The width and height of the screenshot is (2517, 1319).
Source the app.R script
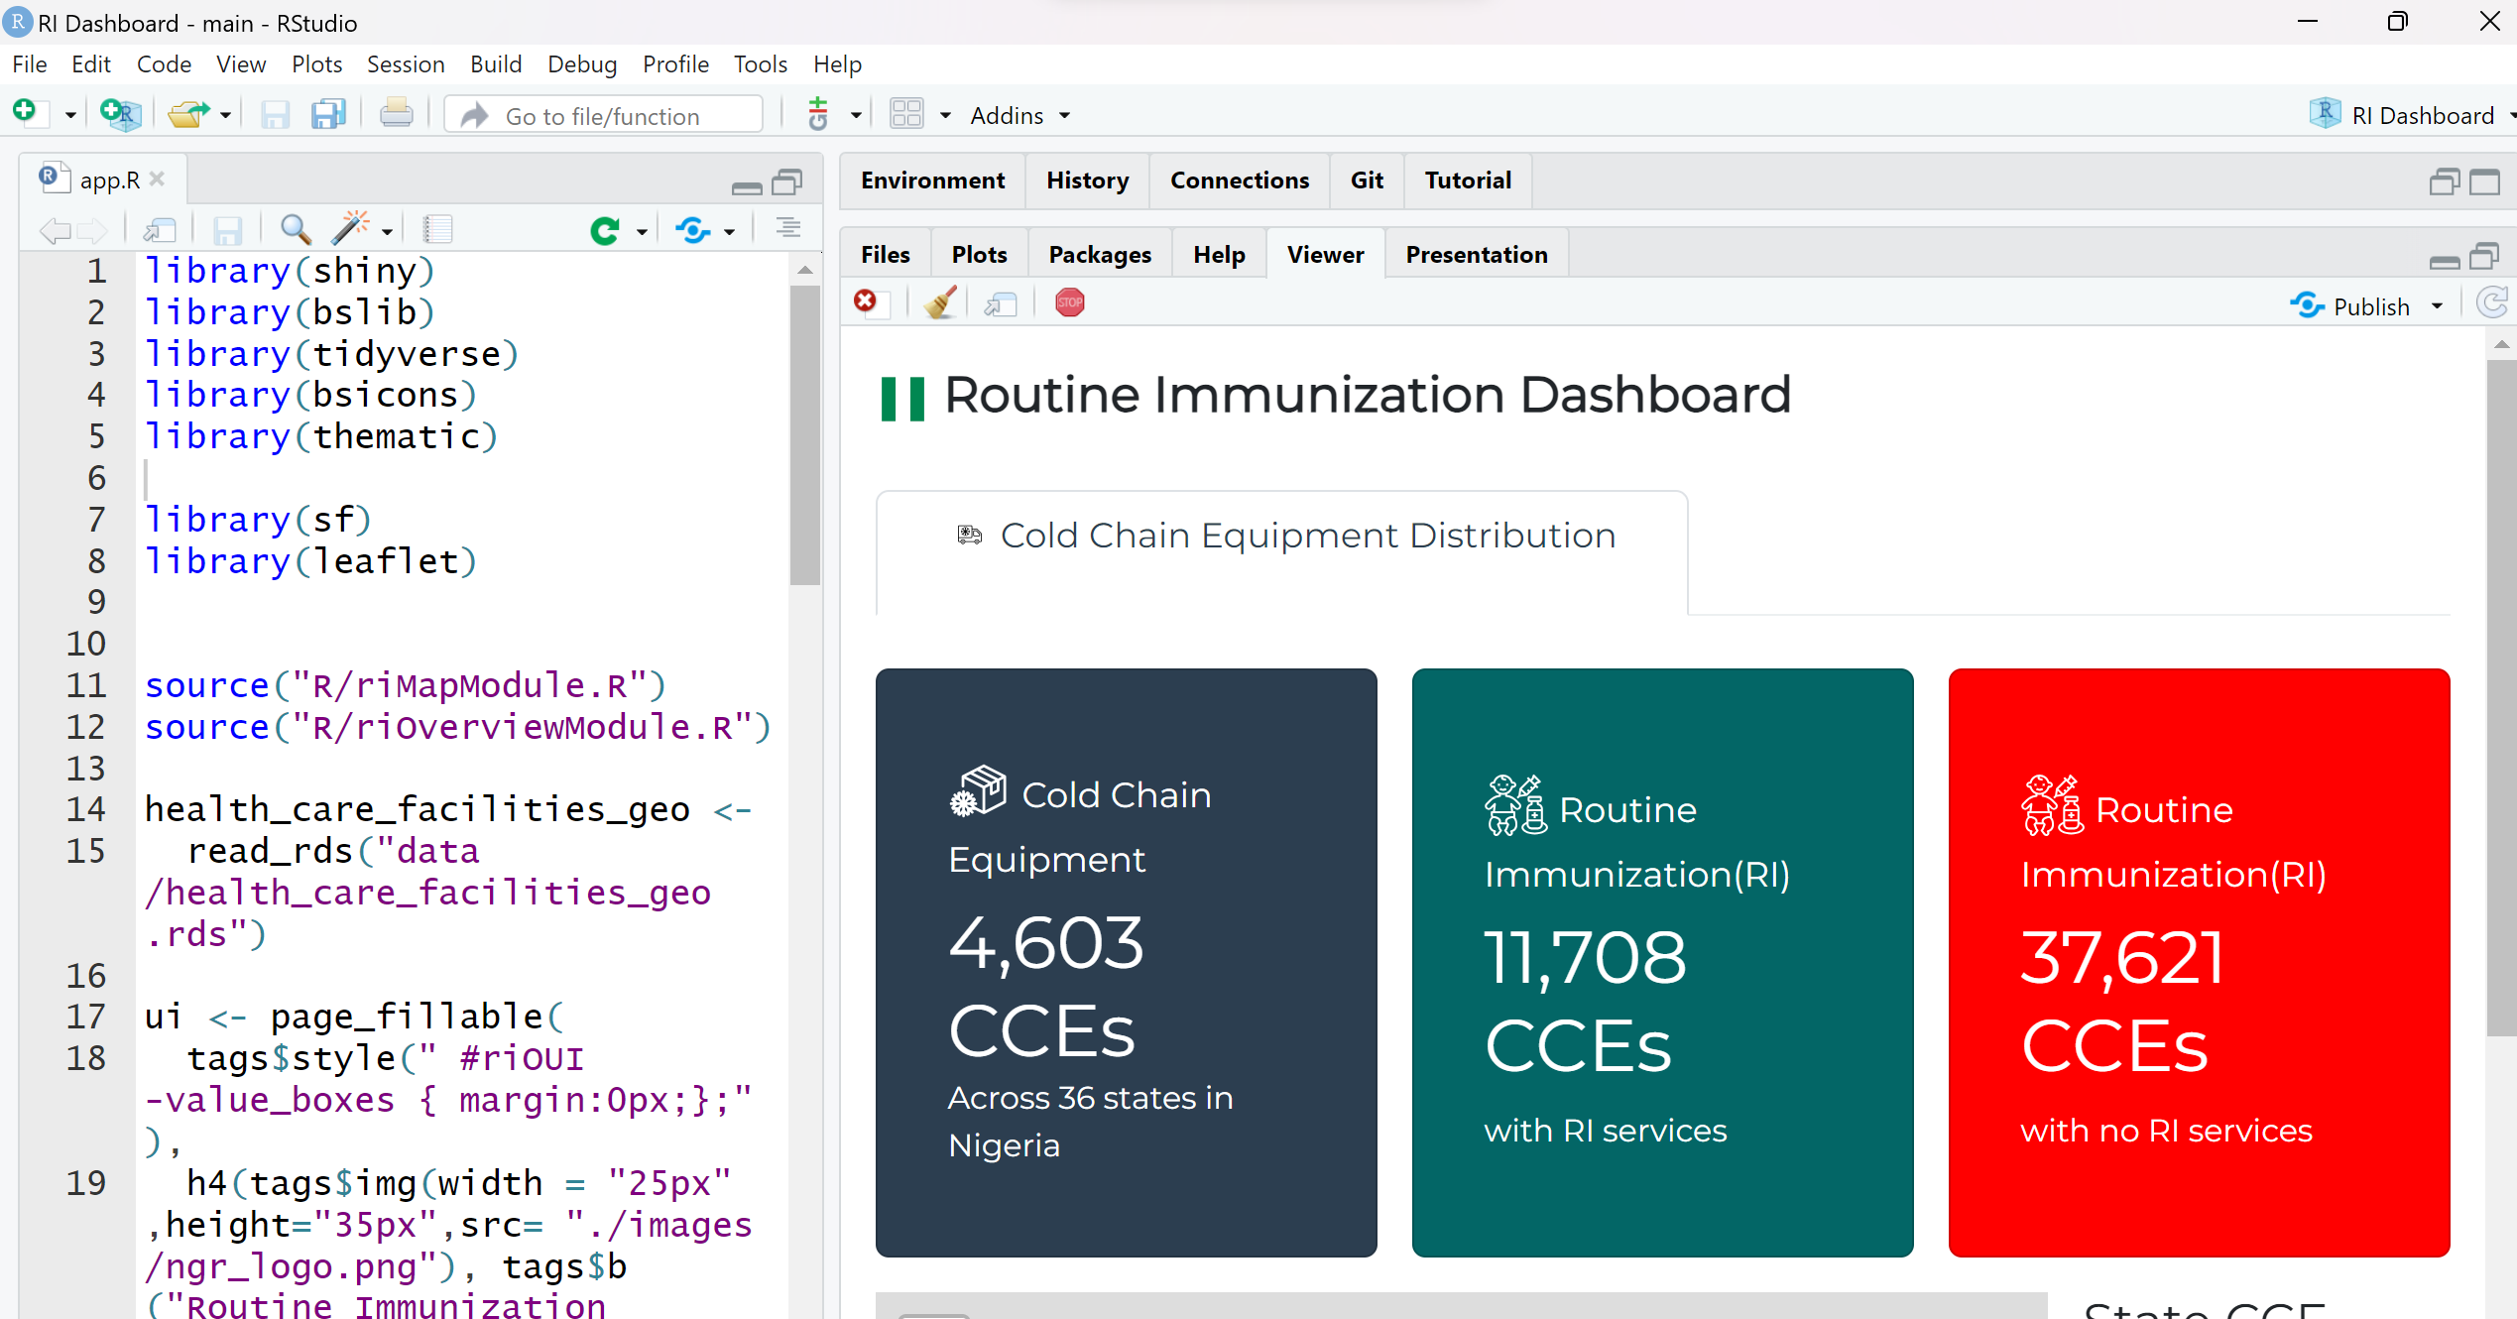point(693,229)
